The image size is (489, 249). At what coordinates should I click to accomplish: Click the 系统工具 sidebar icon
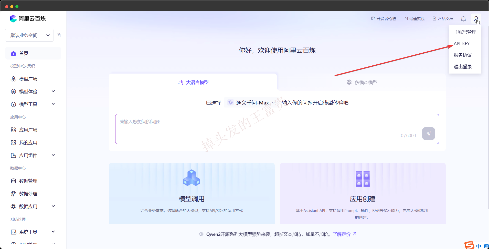pos(14,232)
